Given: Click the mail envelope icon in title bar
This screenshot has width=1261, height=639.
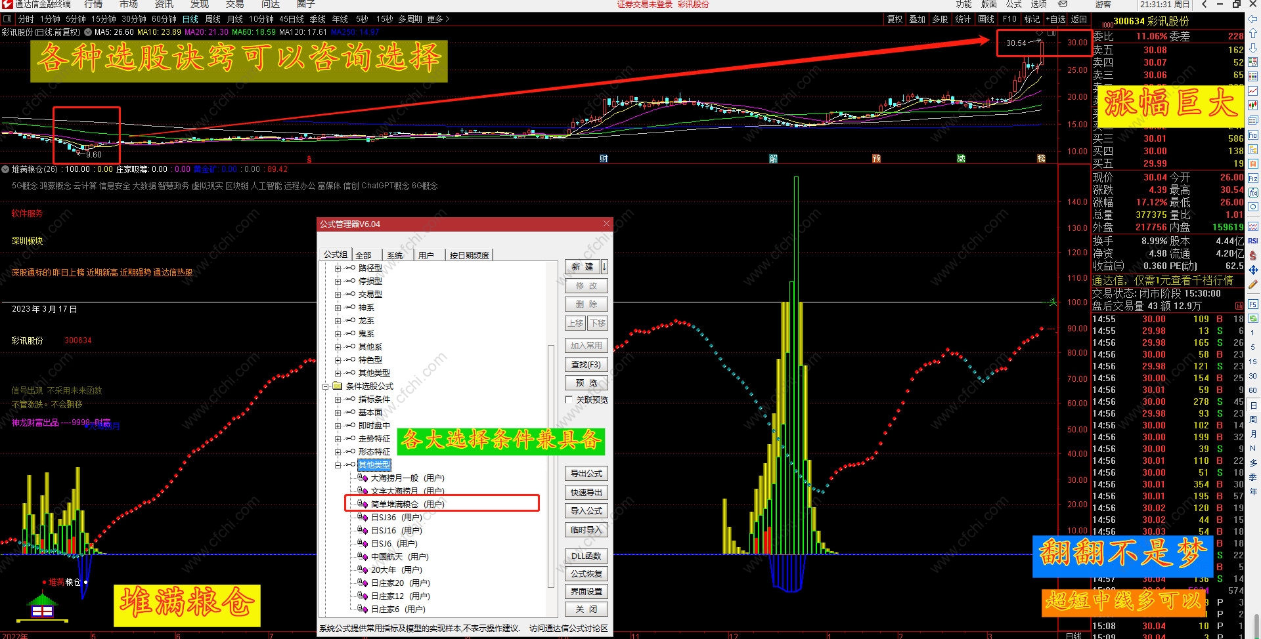Looking at the screenshot, I should point(1063,5).
